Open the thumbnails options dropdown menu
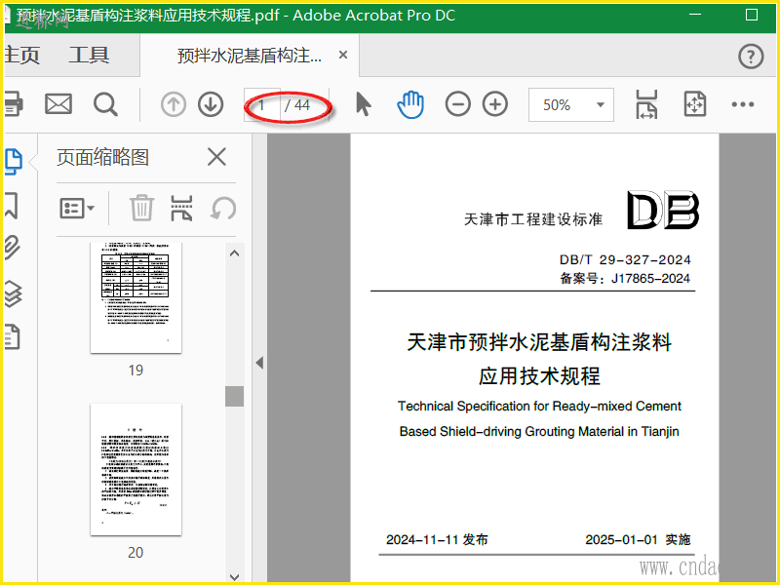Screen dimensions: 780x585 pyautogui.click(x=77, y=208)
